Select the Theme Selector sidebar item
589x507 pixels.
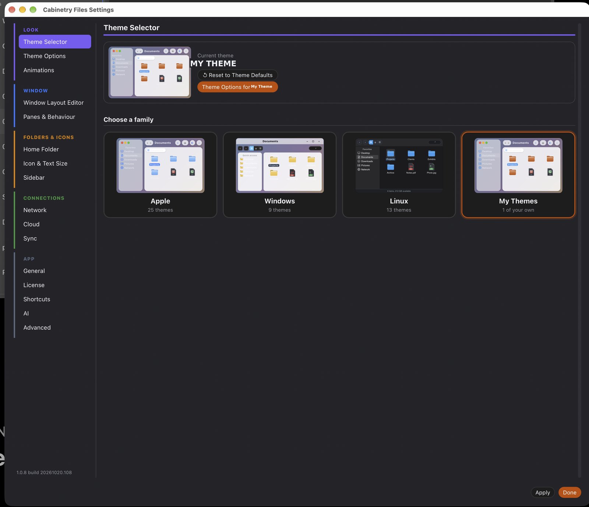point(54,42)
